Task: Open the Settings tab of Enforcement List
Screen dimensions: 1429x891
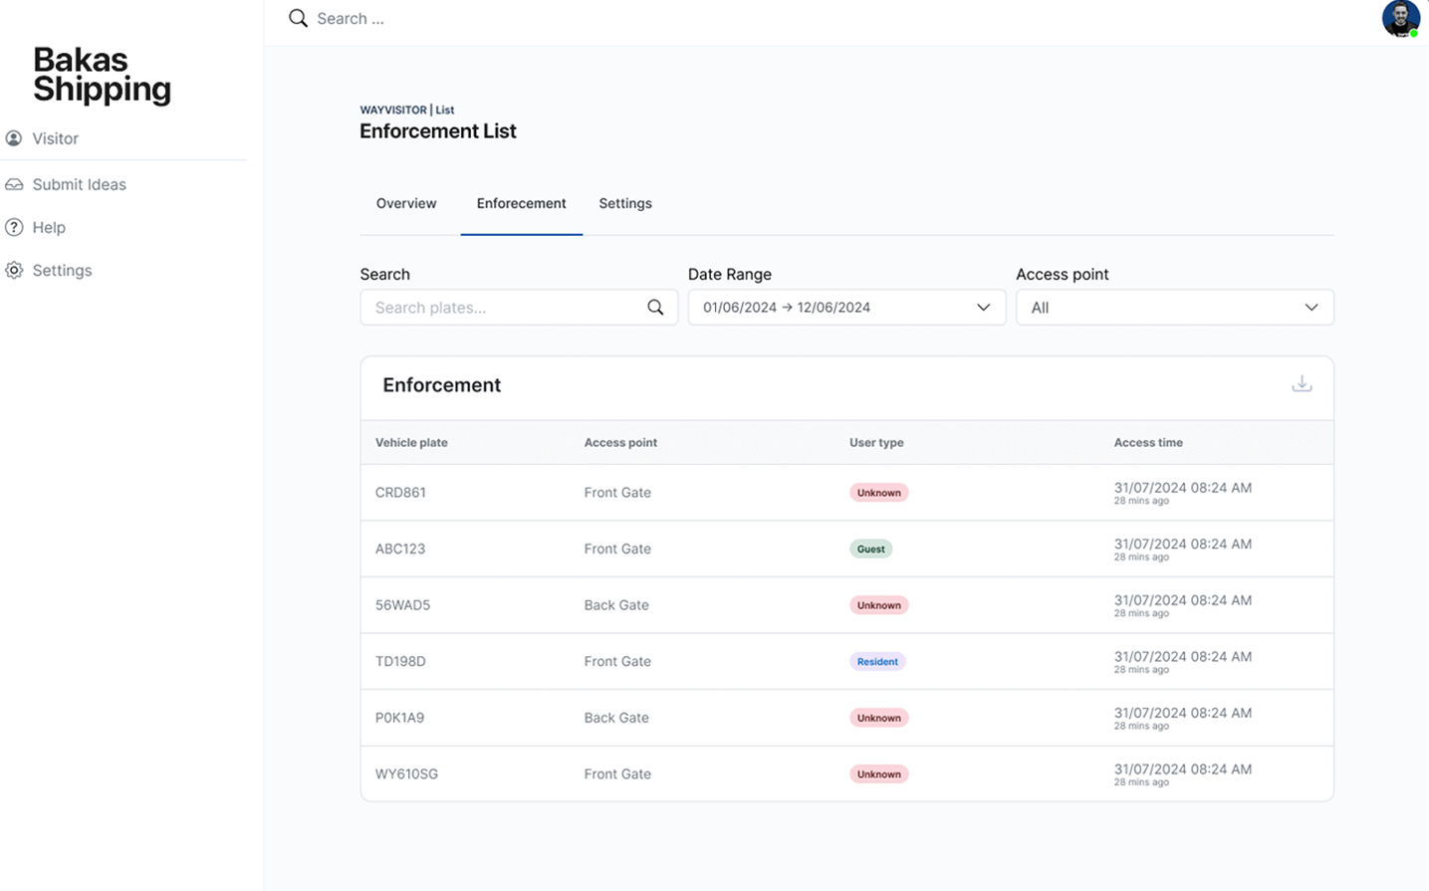Action: coord(624,203)
